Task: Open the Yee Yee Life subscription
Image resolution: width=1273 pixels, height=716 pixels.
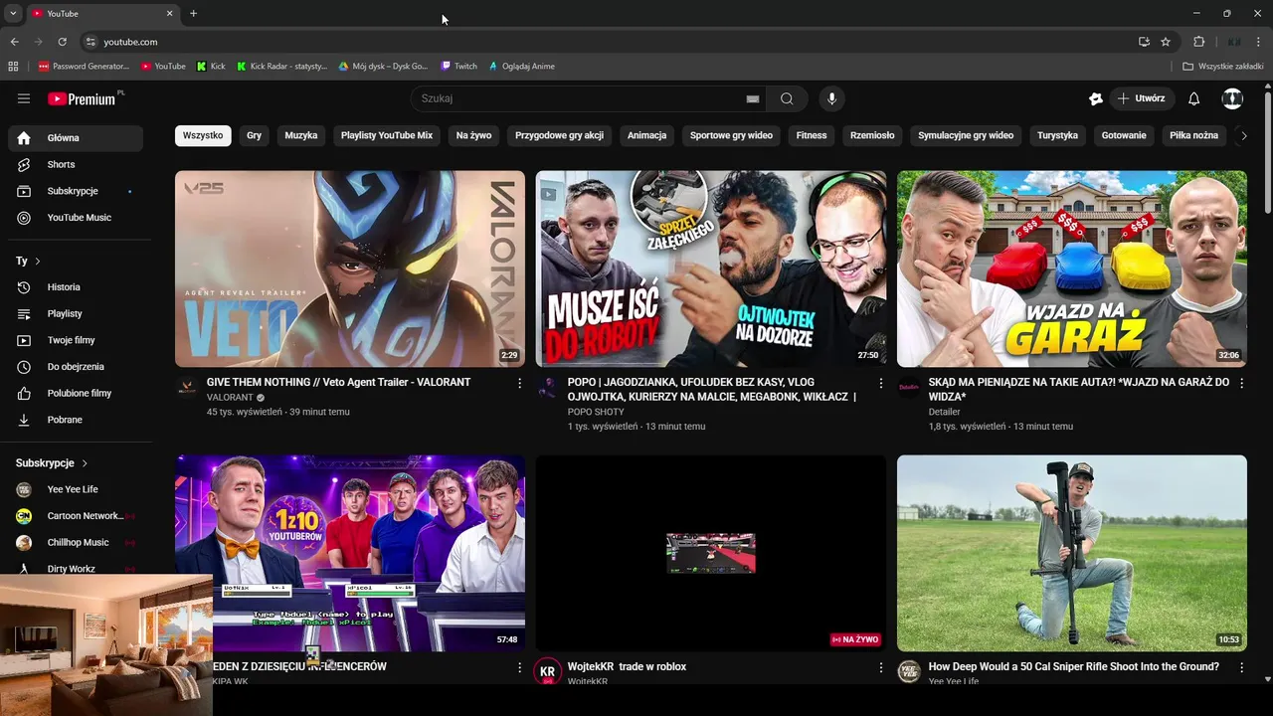Action: [x=76, y=489]
